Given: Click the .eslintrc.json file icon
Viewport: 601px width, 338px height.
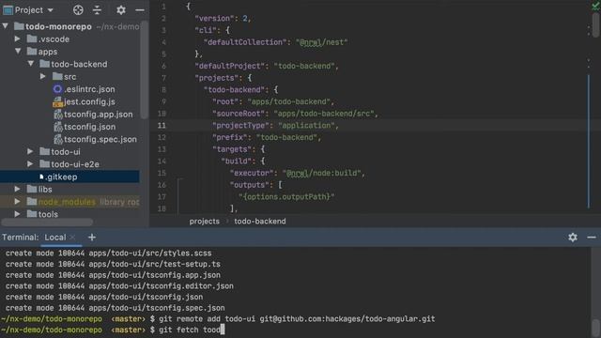Looking at the screenshot, I should 57,89.
